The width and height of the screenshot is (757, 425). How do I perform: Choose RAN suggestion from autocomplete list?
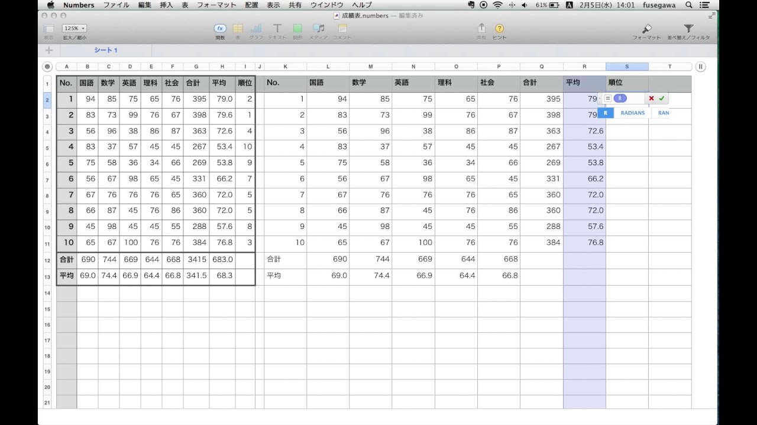pos(664,113)
